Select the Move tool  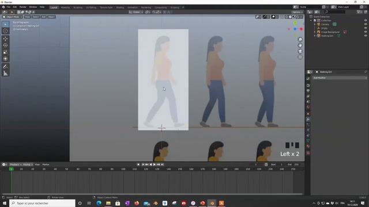[5, 39]
